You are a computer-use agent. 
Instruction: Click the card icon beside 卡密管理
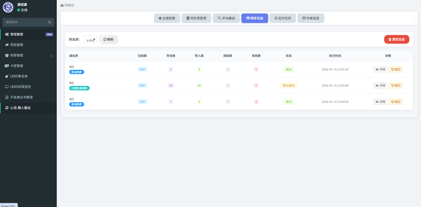point(7,66)
